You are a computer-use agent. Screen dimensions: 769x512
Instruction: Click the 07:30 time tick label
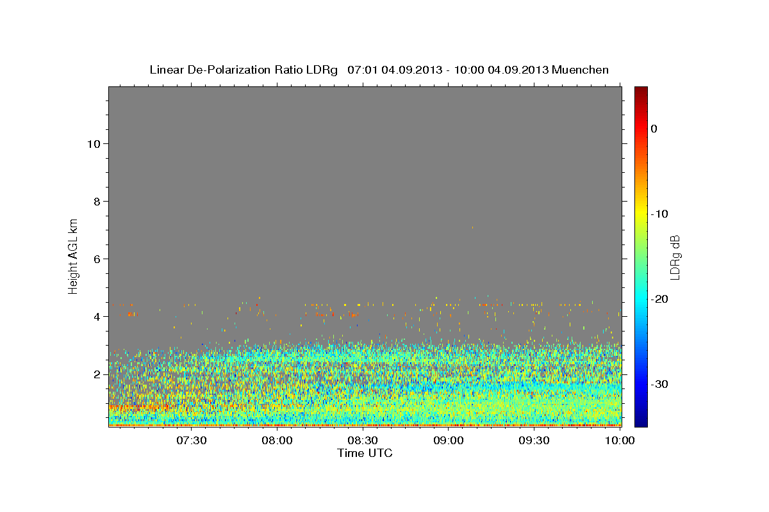192,440
